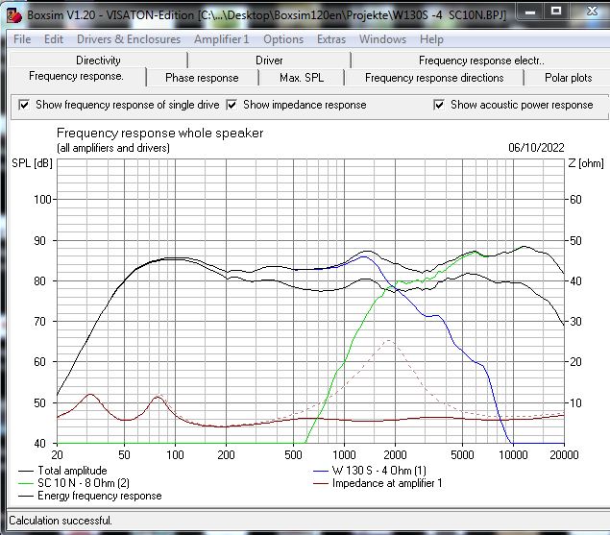
Task: Switch to the Polar plots tab
Action: pyautogui.click(x=568, y=78)
